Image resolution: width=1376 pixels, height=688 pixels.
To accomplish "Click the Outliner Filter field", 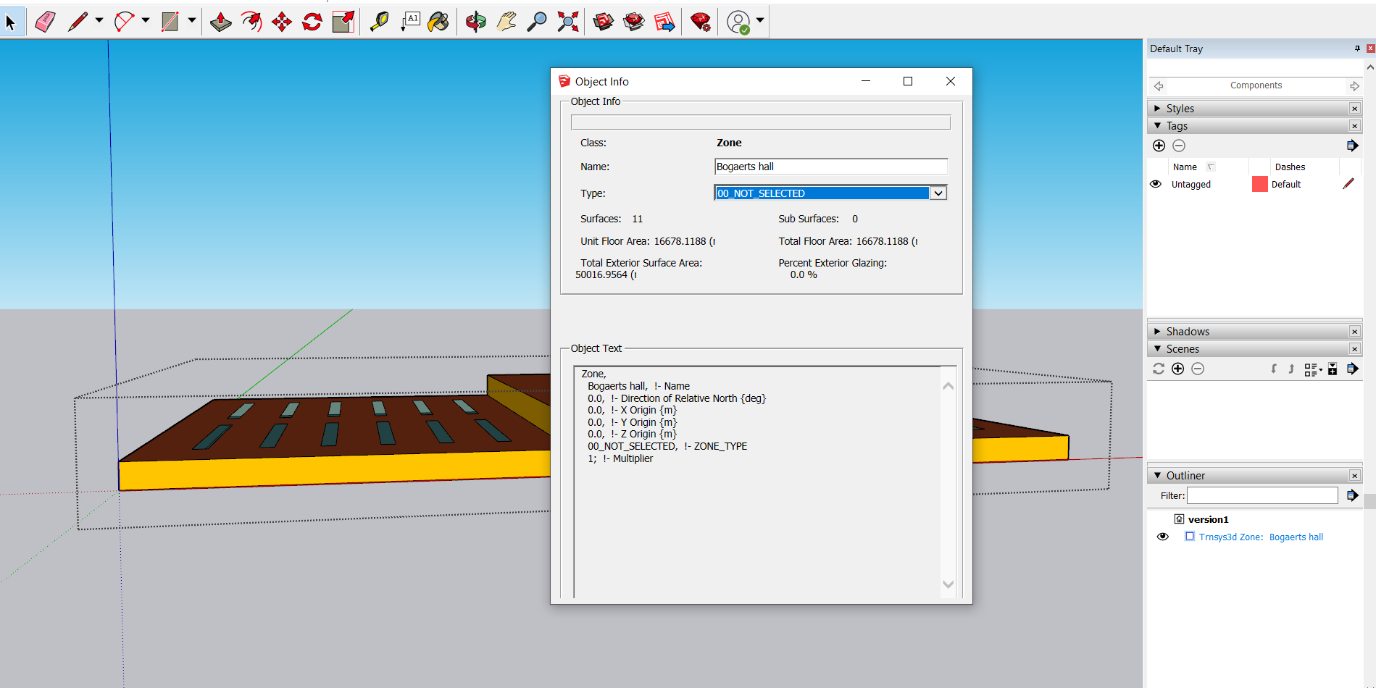I will pos(1262,495).
